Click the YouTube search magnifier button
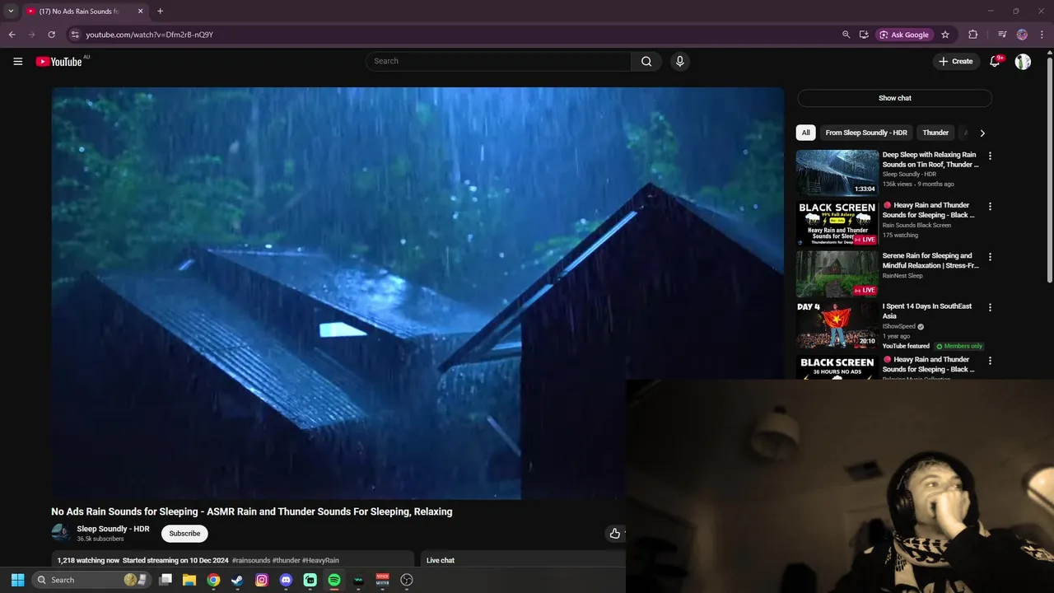Screen dimensions: 1054x593 click(x=646, y=61)
